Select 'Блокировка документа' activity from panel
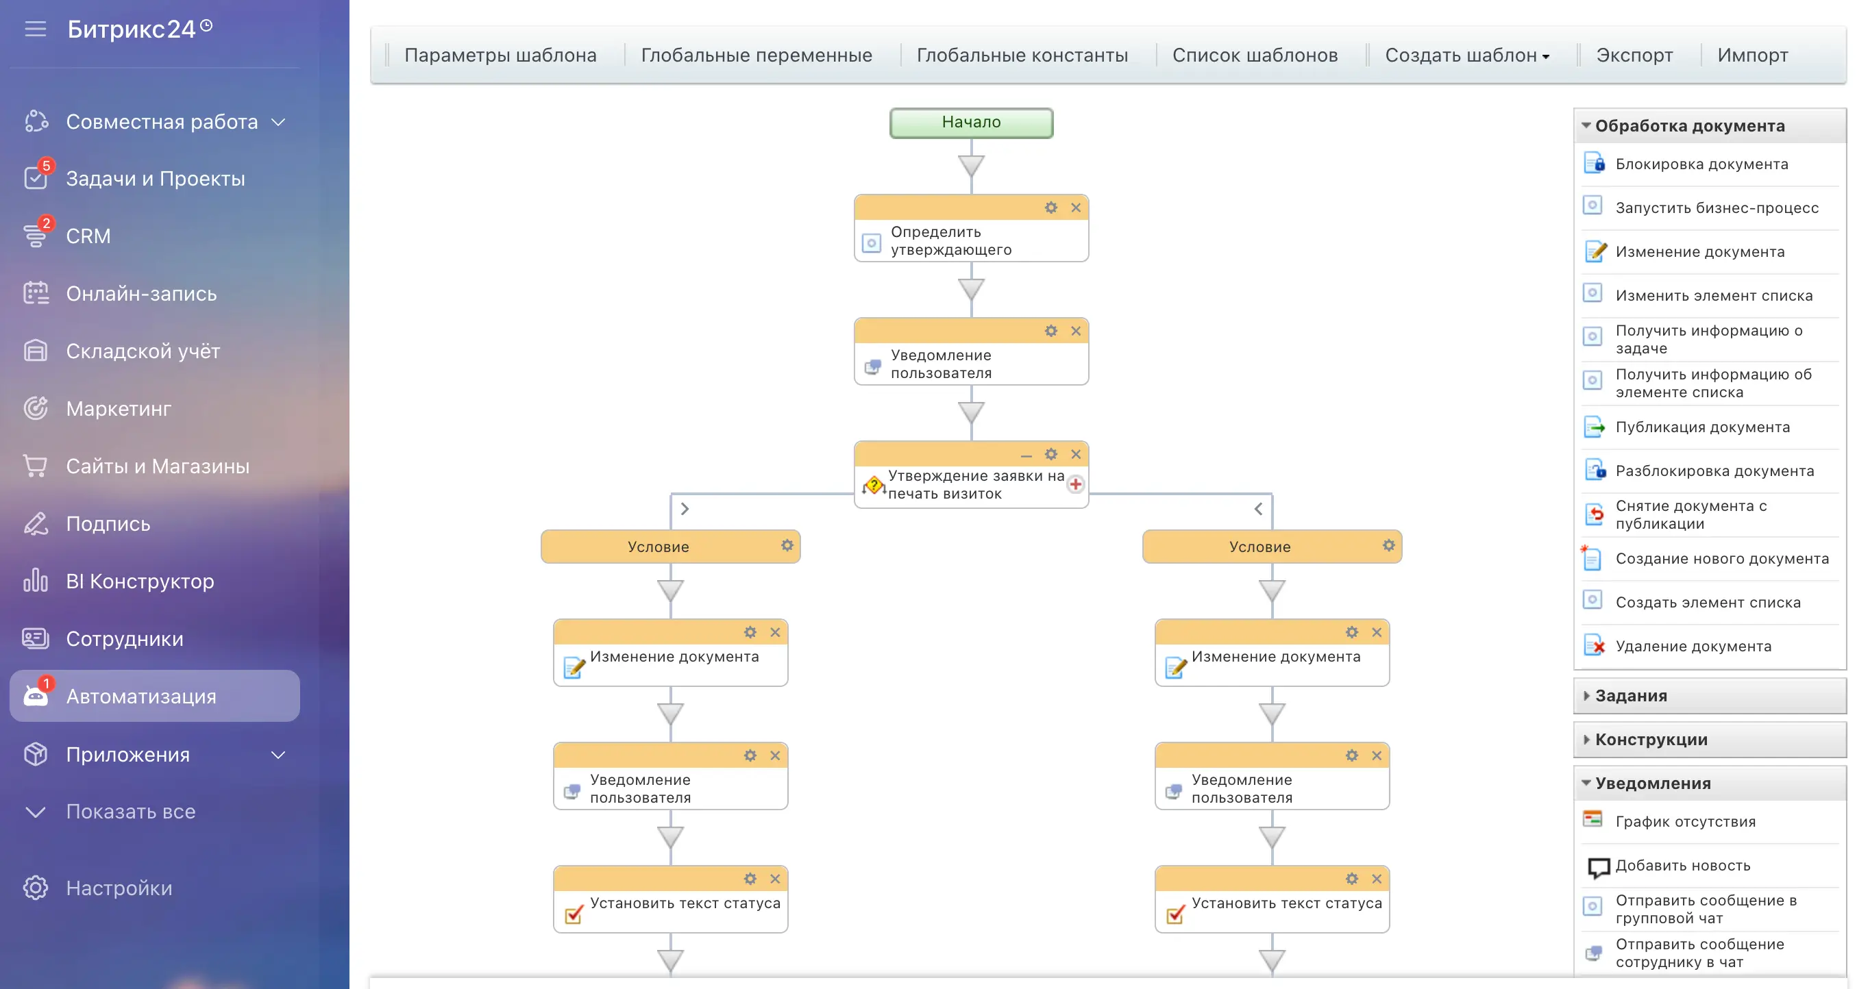Image resolution: width=1857 pixels, height=989 pixels. point(1701,164)
